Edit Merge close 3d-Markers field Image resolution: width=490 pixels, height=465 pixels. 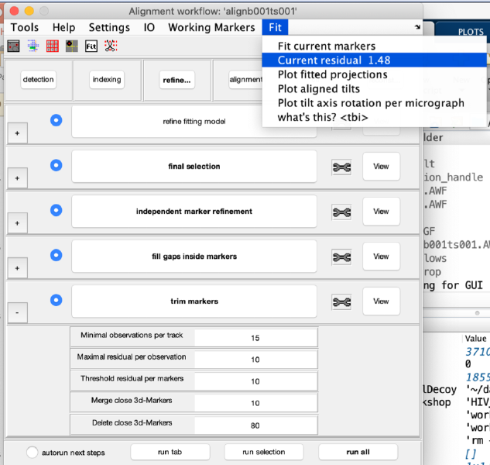[x=255, y=403]
